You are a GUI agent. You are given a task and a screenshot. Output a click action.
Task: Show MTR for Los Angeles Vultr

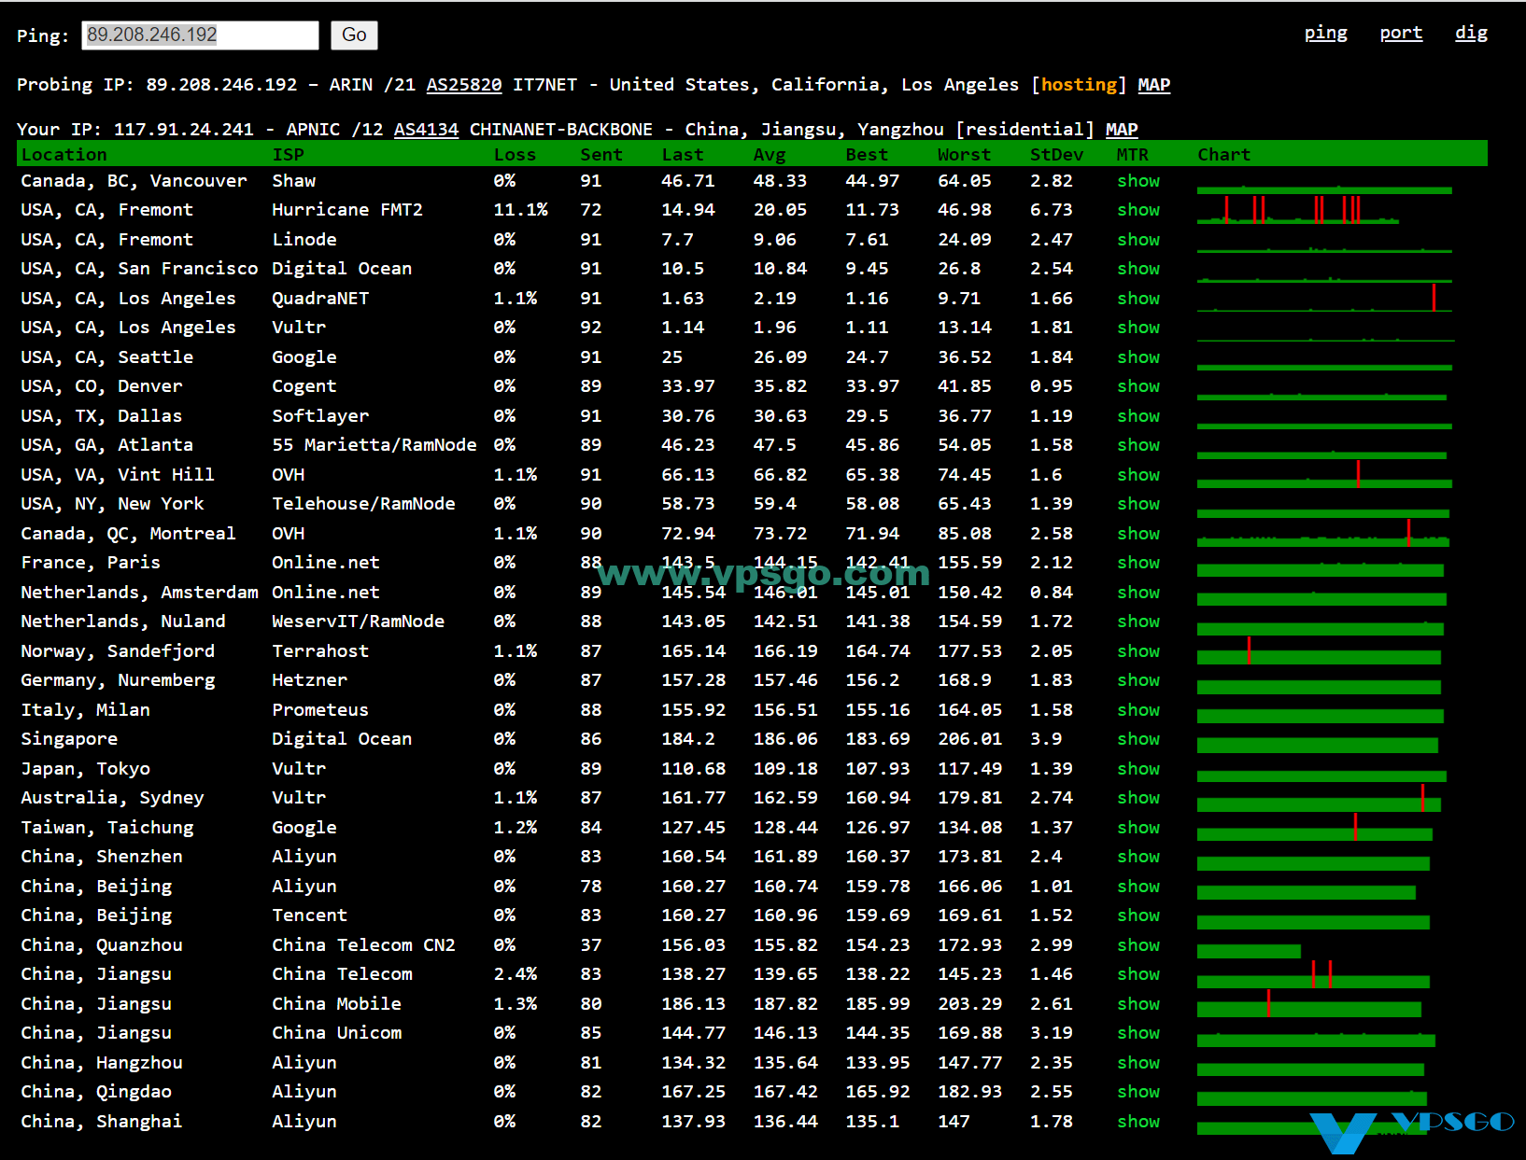1138,328
